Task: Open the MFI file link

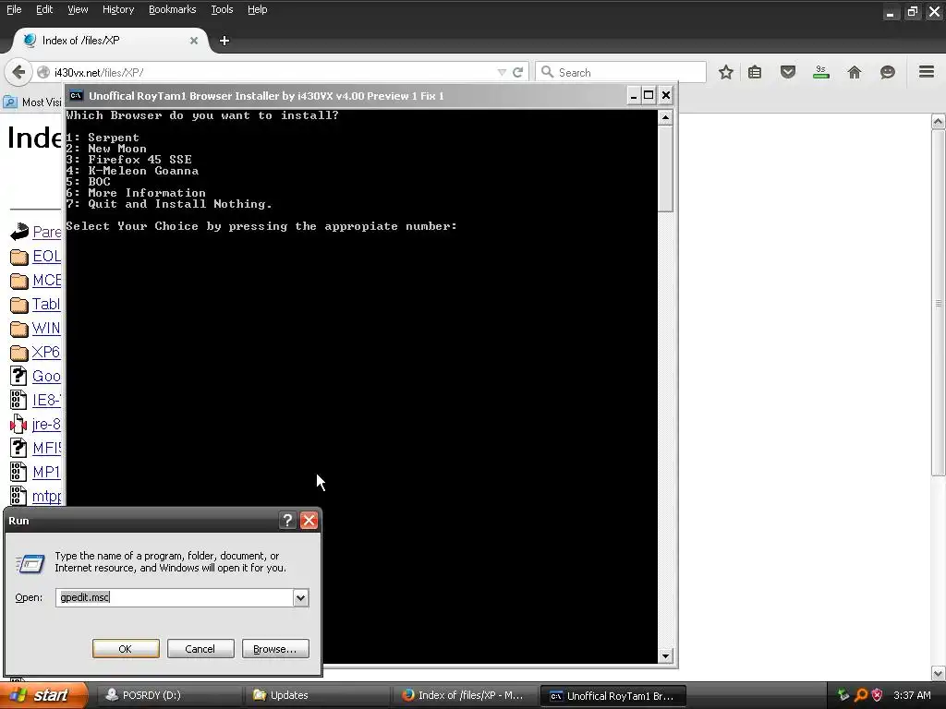Action: (x=46, y=448)
